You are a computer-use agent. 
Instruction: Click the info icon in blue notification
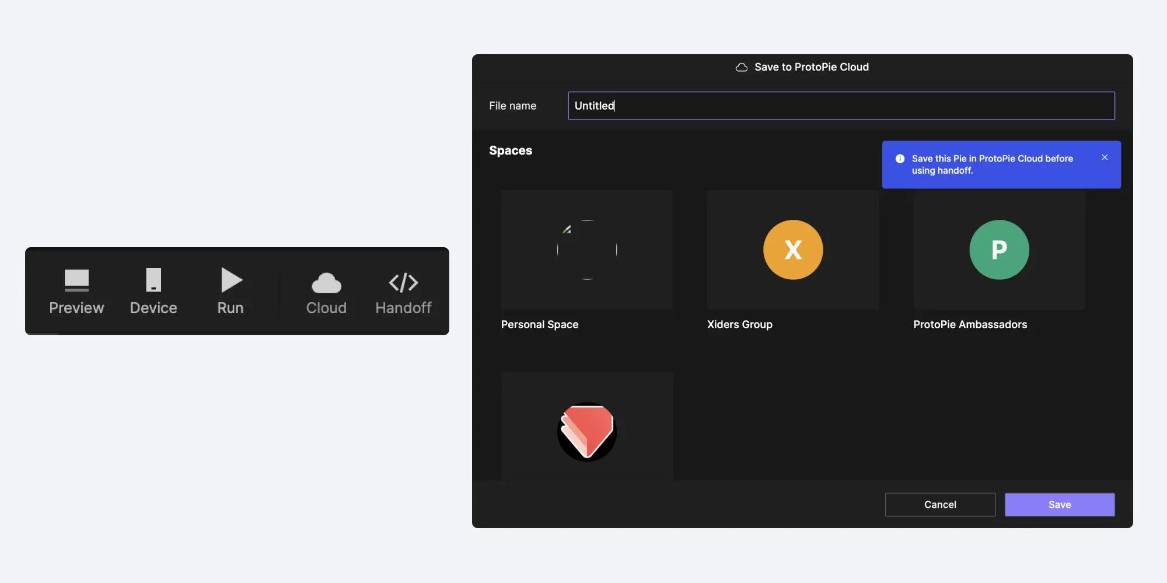[900, 159]
